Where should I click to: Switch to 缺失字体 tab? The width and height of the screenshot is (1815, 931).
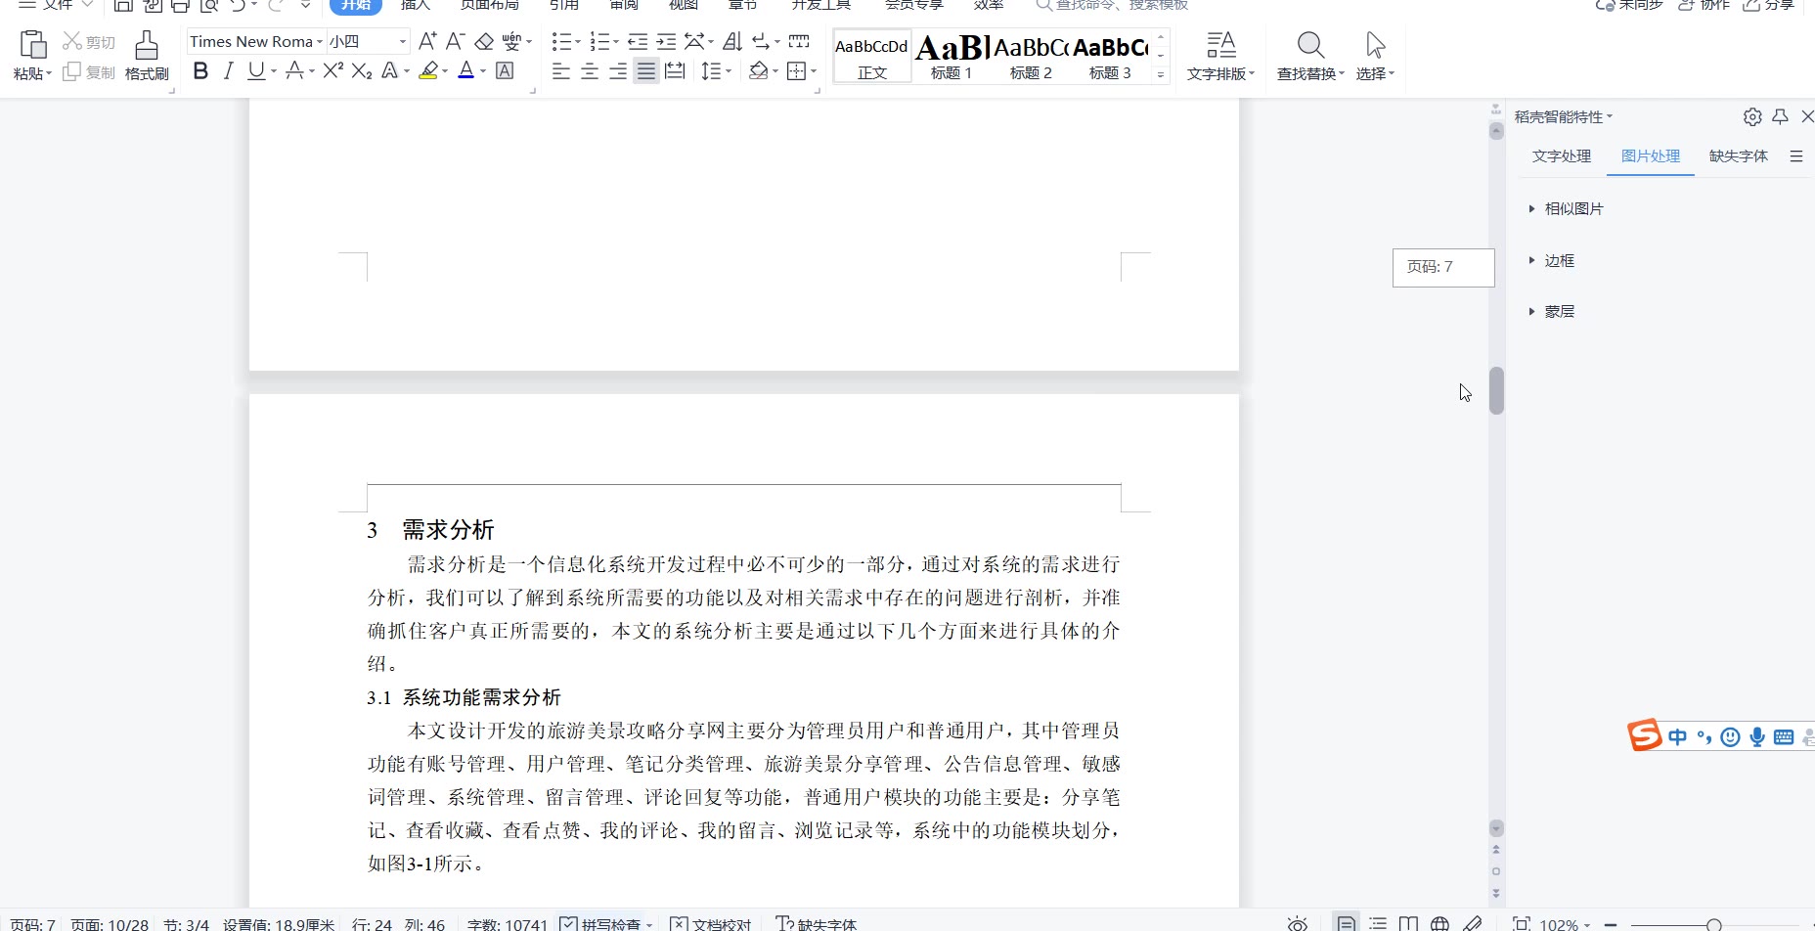point(1739,156)
